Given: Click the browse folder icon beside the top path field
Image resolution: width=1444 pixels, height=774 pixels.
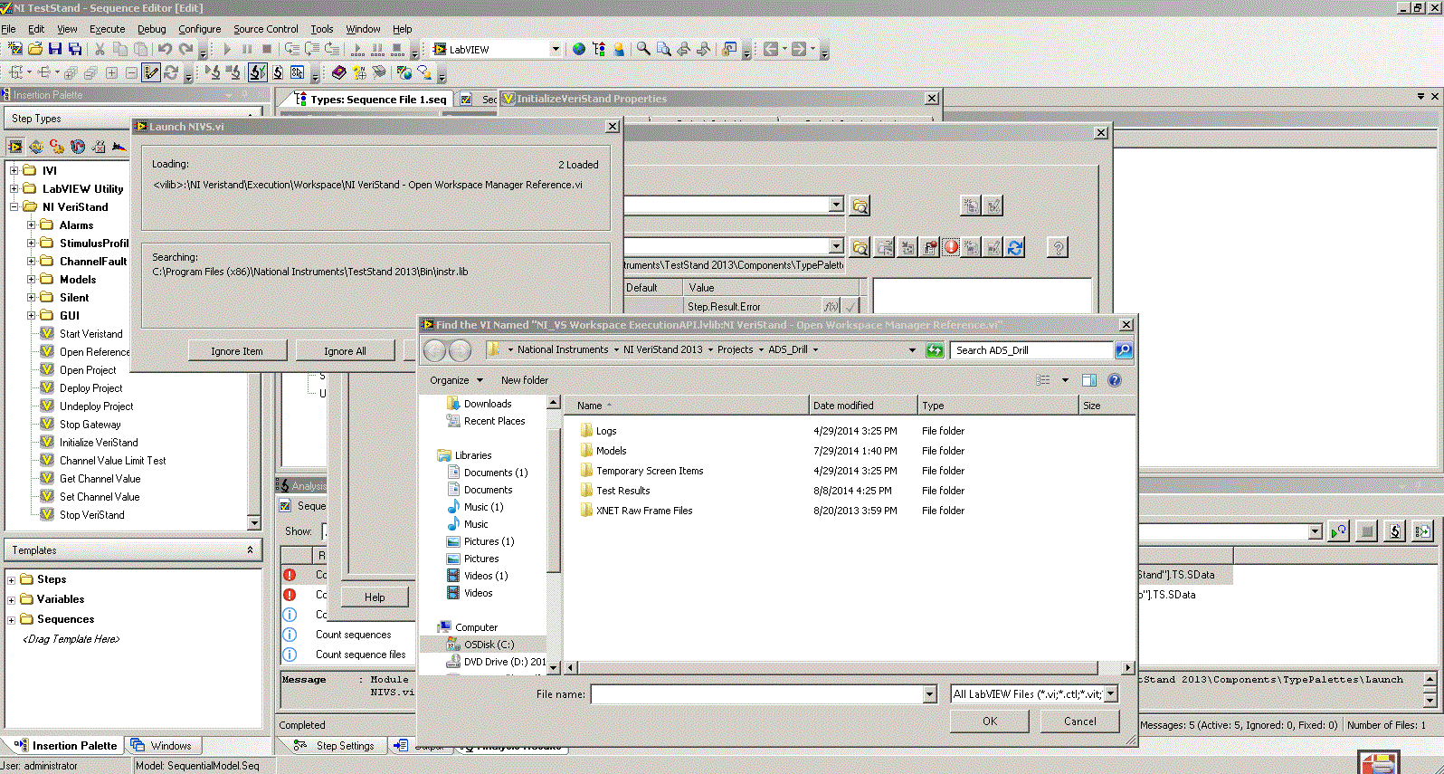Looking at the screenshot, I should pos(860,205).
